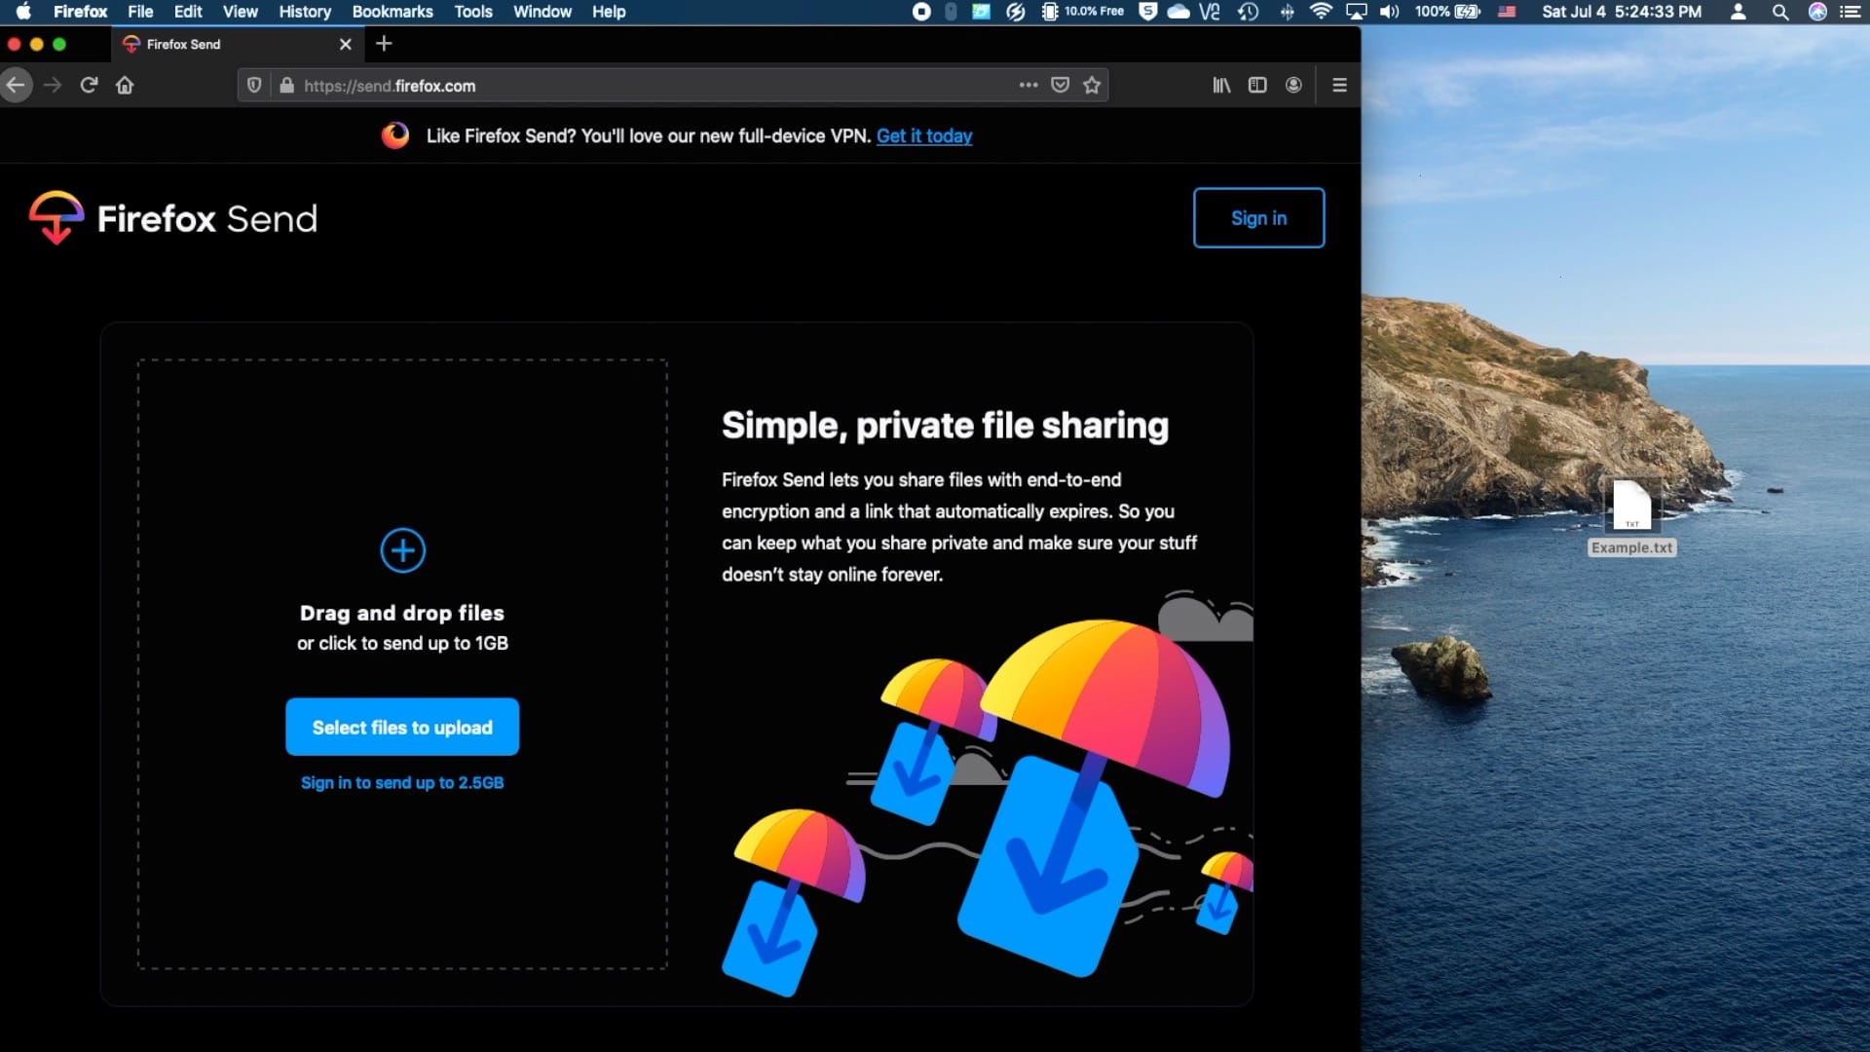Bookmark this page with the star
This screenshot has width=1870, height=1052.
click(1092, 86)
